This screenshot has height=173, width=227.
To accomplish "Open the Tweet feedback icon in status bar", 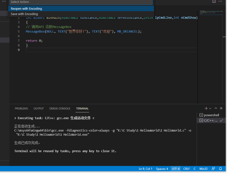I will (x=213, y=169).
